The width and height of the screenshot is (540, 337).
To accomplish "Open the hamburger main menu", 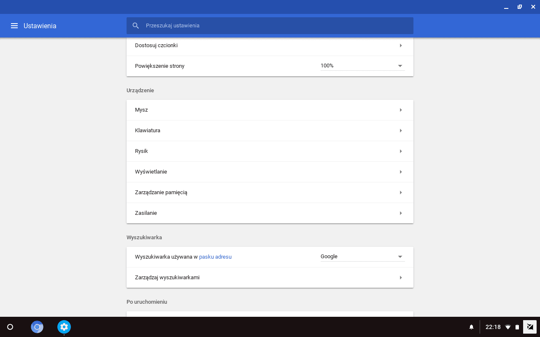I will [14, 26].
